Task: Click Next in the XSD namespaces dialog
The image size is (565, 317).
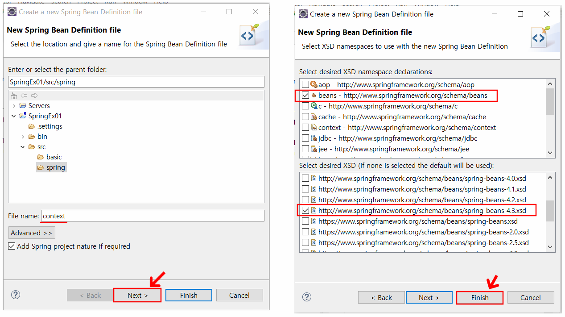Action: click(x=429, y=297)
